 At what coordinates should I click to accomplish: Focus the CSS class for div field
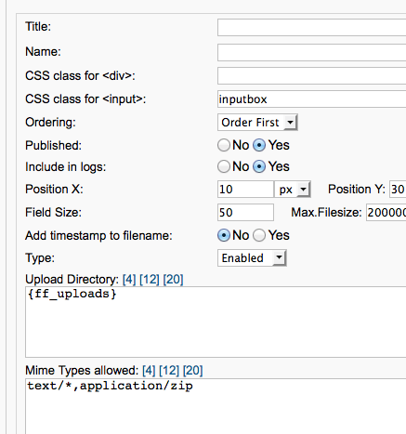tap(311, 75)
